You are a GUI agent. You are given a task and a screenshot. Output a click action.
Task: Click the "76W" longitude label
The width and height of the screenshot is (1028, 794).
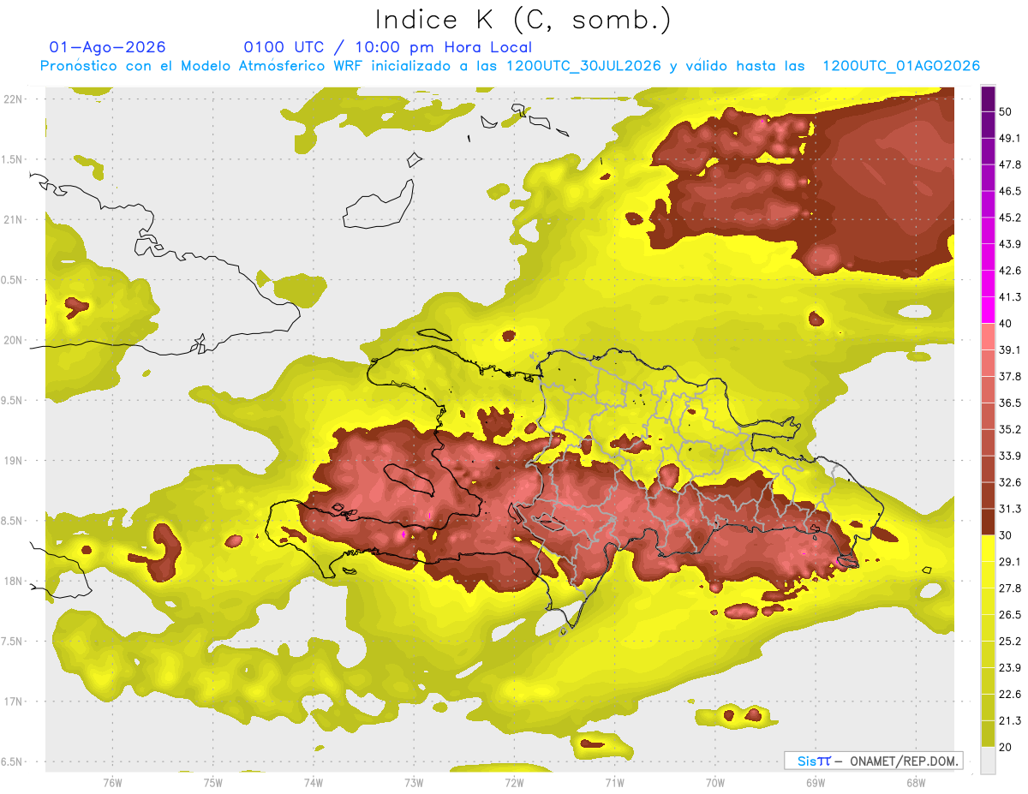tap(112, 783)
